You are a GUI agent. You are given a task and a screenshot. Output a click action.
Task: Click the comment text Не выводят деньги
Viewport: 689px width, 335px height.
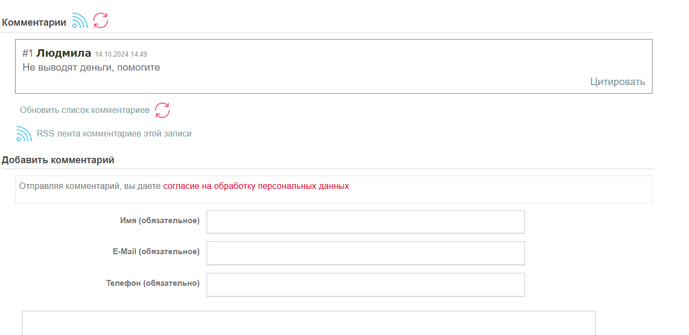(x=91, y=67)
